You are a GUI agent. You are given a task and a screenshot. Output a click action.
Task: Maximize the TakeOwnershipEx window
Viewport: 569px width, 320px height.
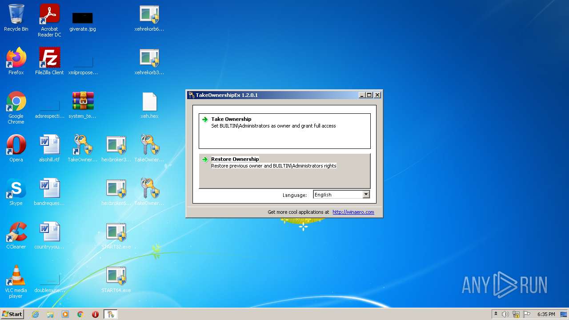369,95
